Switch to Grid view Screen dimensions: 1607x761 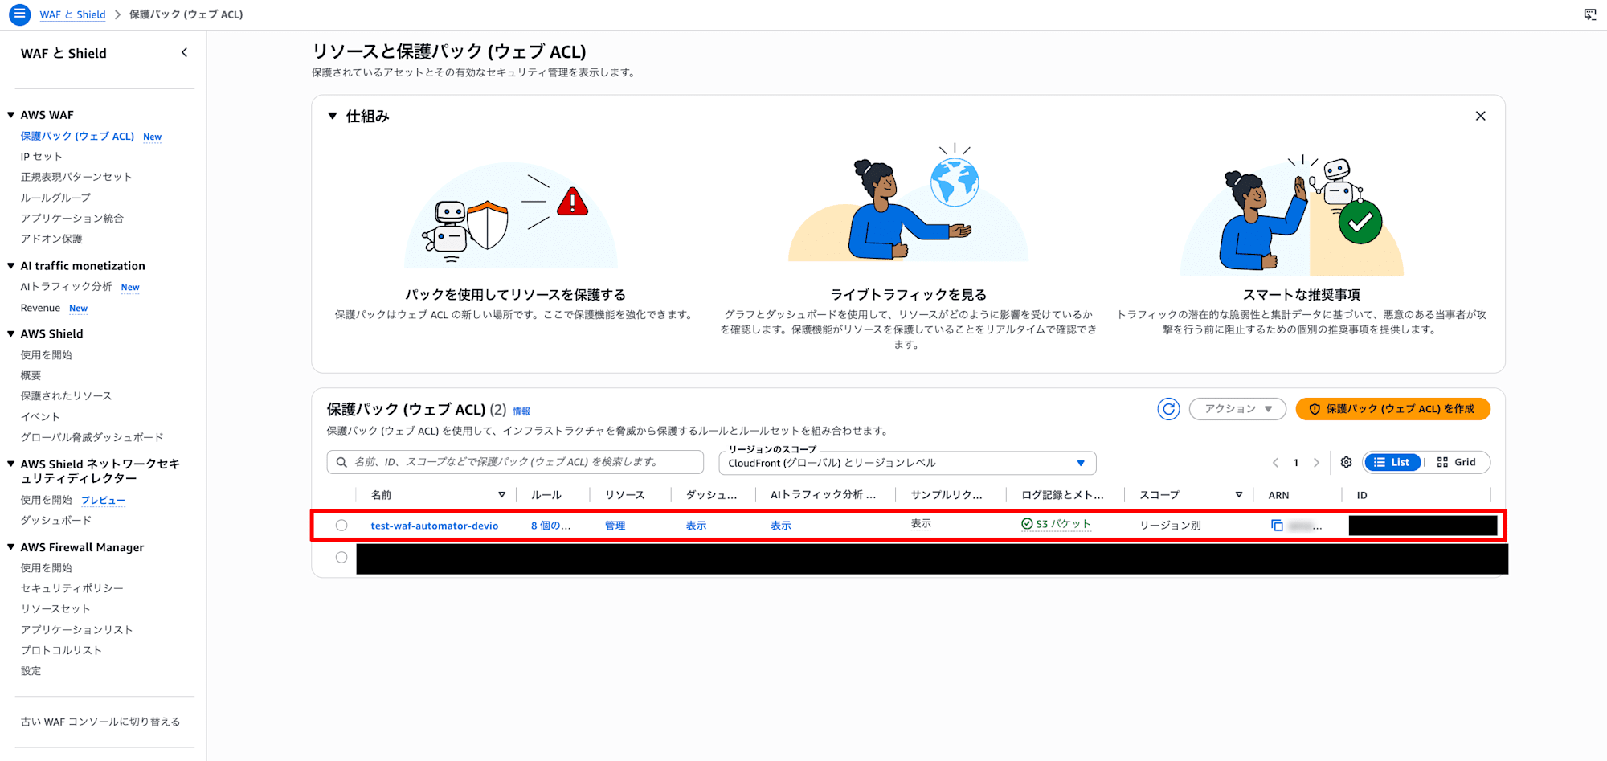point(1457,462)
